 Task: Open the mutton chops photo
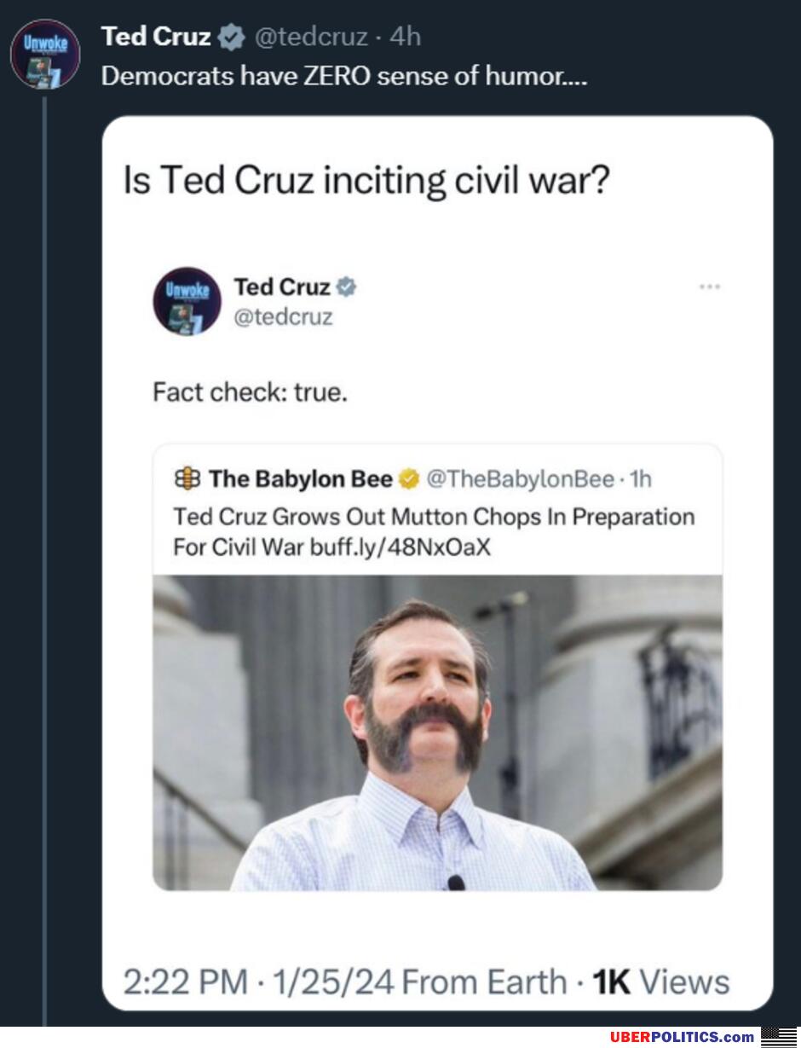[x=437, y=733]
